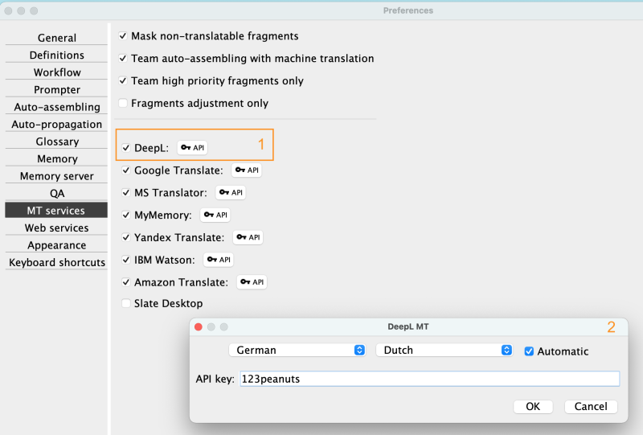Image resolution: width=643 pixels, height=435 pixels.
Task: Enable Fragments adjustment only
Action: 123,103
